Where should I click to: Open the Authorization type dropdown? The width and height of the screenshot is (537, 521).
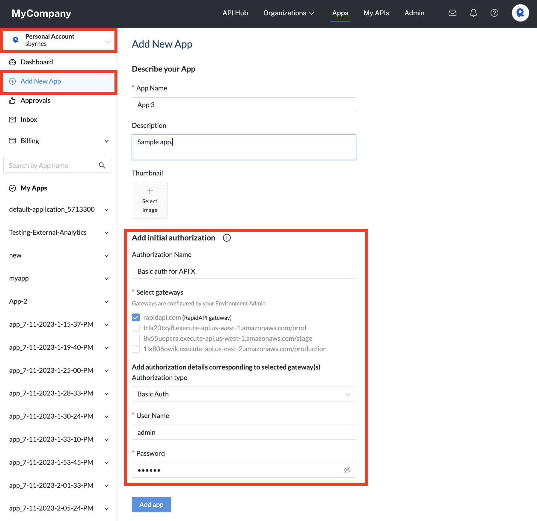point(244,394)
